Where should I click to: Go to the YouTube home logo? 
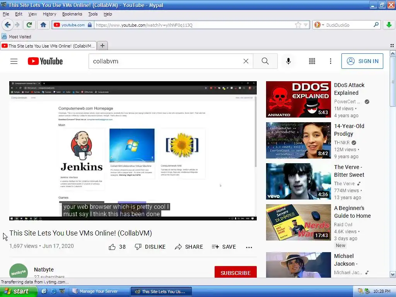45,61
